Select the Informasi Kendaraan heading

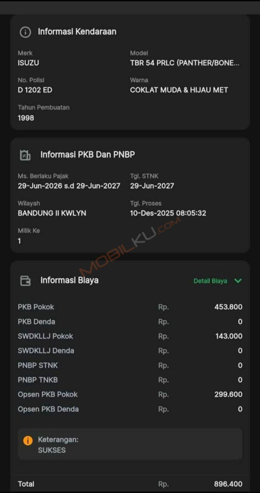pyautogui.click(x=77, y=32)
